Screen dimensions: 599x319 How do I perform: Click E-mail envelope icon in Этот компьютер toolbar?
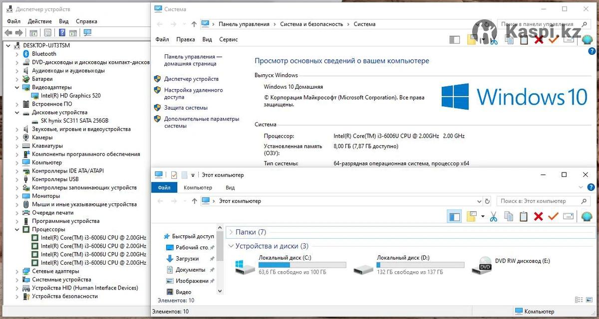[x=568, y=216]
